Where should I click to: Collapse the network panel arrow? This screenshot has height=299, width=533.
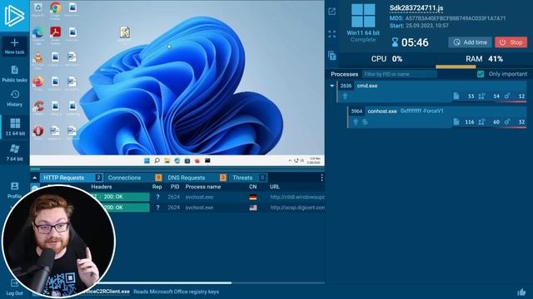35,177
